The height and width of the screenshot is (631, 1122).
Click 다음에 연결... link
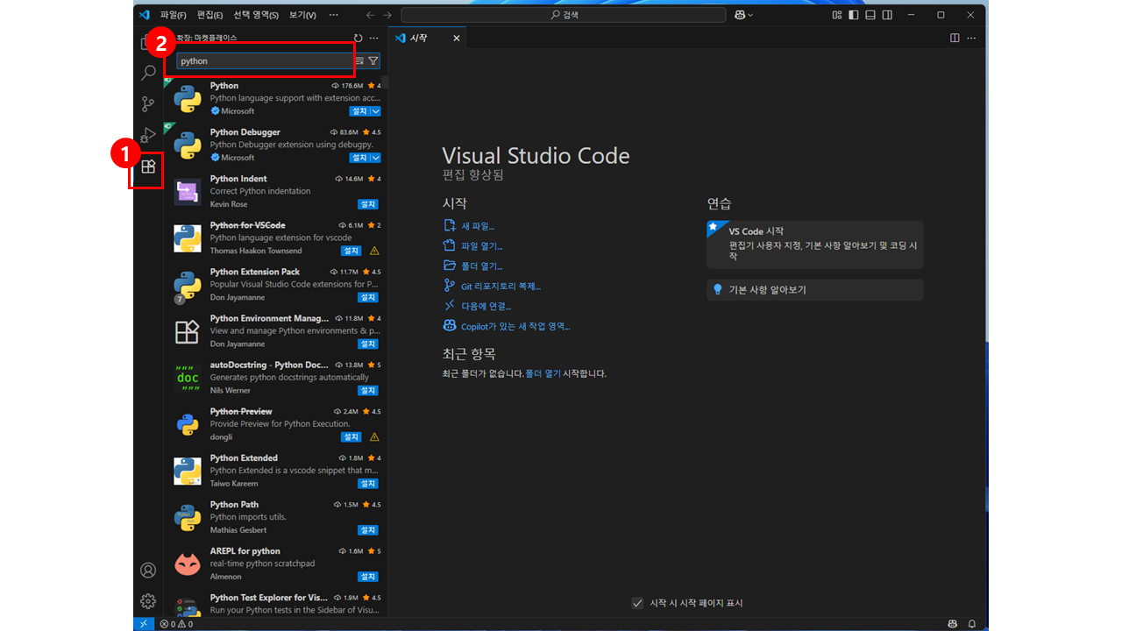point(486,307)
